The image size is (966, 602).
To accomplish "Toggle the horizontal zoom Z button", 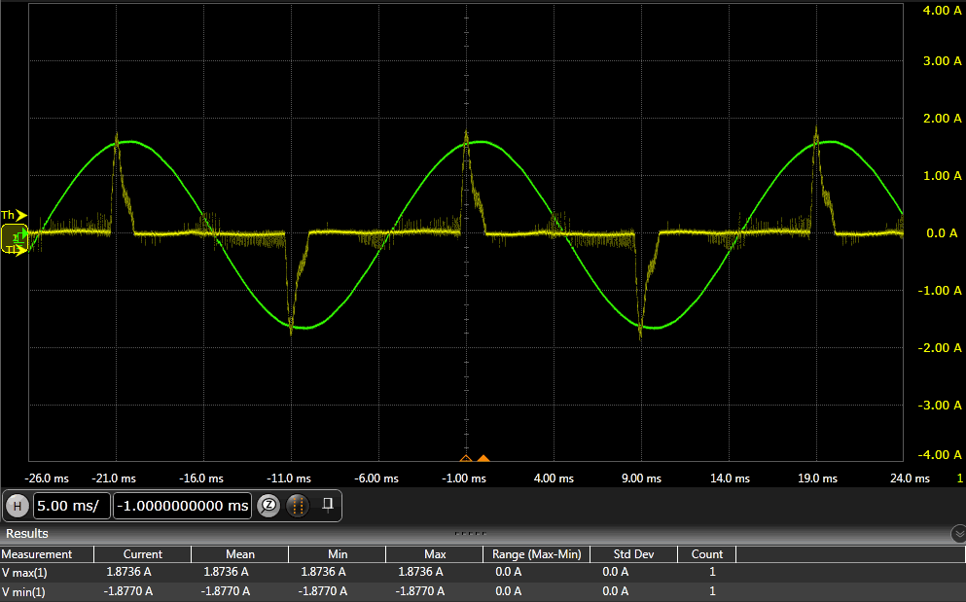I will click(268, 506).
